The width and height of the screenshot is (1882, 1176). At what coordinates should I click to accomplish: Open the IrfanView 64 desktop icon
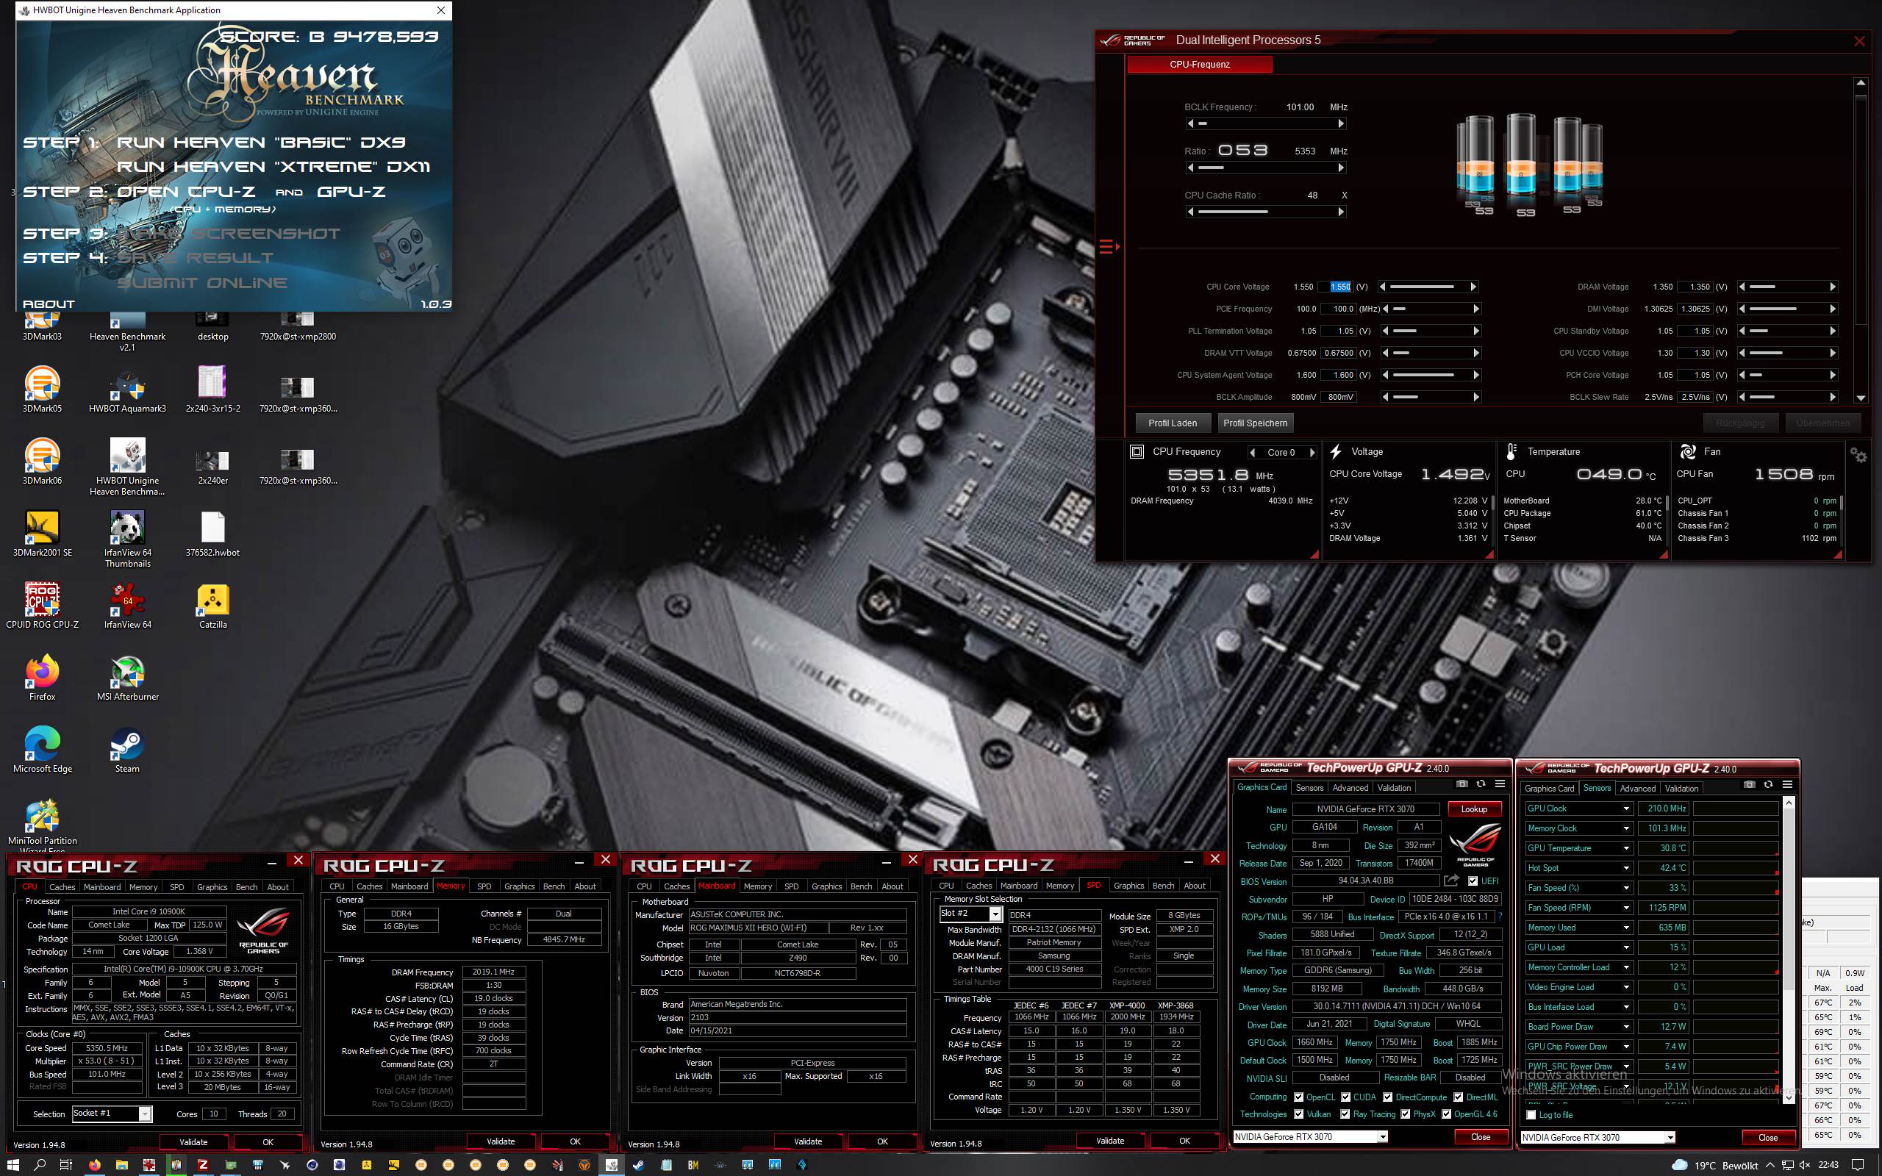point(127,605)
